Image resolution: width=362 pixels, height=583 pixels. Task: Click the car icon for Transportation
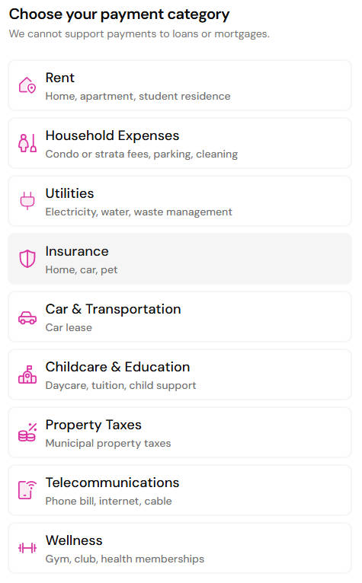pos(27,317)
